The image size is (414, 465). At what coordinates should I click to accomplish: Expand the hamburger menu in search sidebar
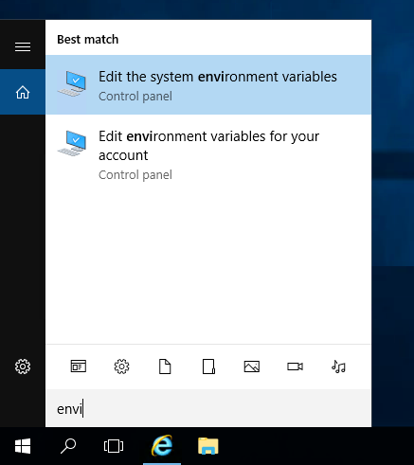tap(23, 46)
